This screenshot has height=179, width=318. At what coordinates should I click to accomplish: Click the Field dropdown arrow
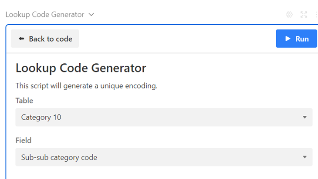pos(305,157)
